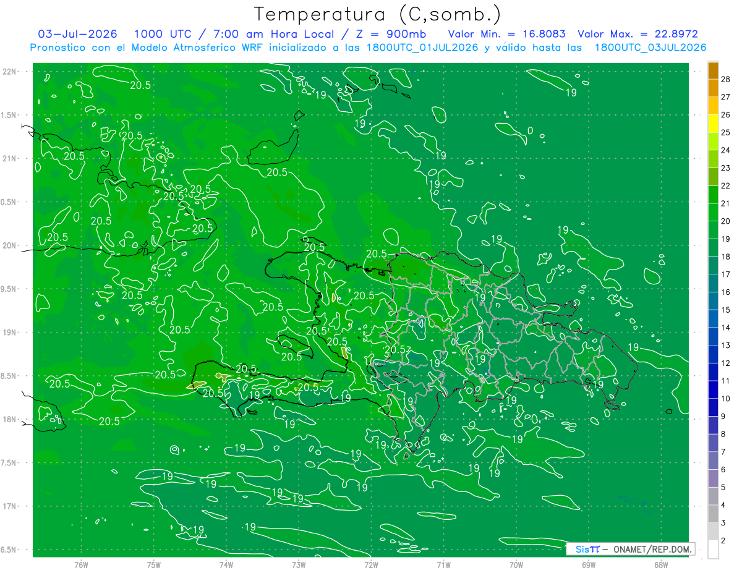Click the legend value '19'
This screenshot has width=742, height=573.
[726, 239]
